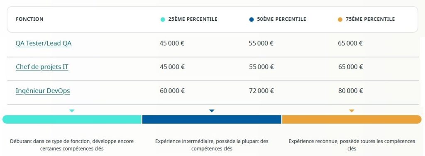Click the 80 000 € DevOps salary value
Screen dimensions: 425x156
pyautogui.click(x=350, y=91)
